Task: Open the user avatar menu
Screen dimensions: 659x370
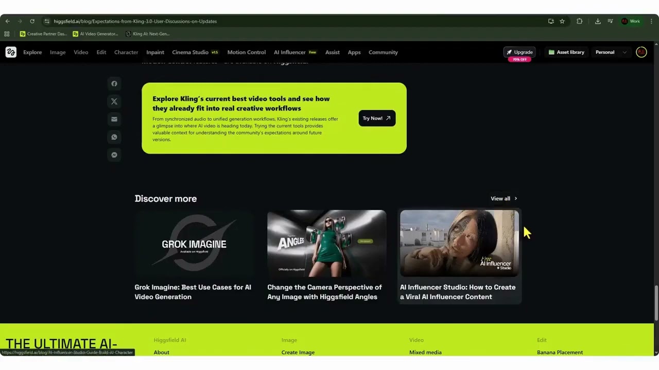Action: pos(641,52)
